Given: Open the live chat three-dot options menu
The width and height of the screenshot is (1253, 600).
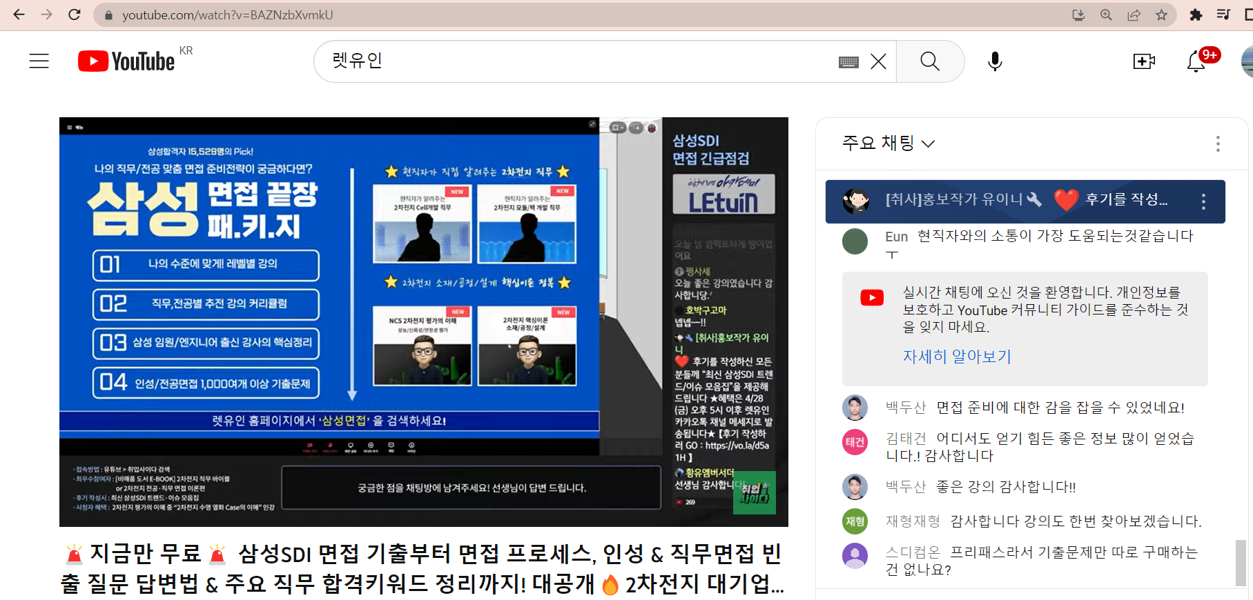Looking at the screenshot, I should (x=1218, y=143).
